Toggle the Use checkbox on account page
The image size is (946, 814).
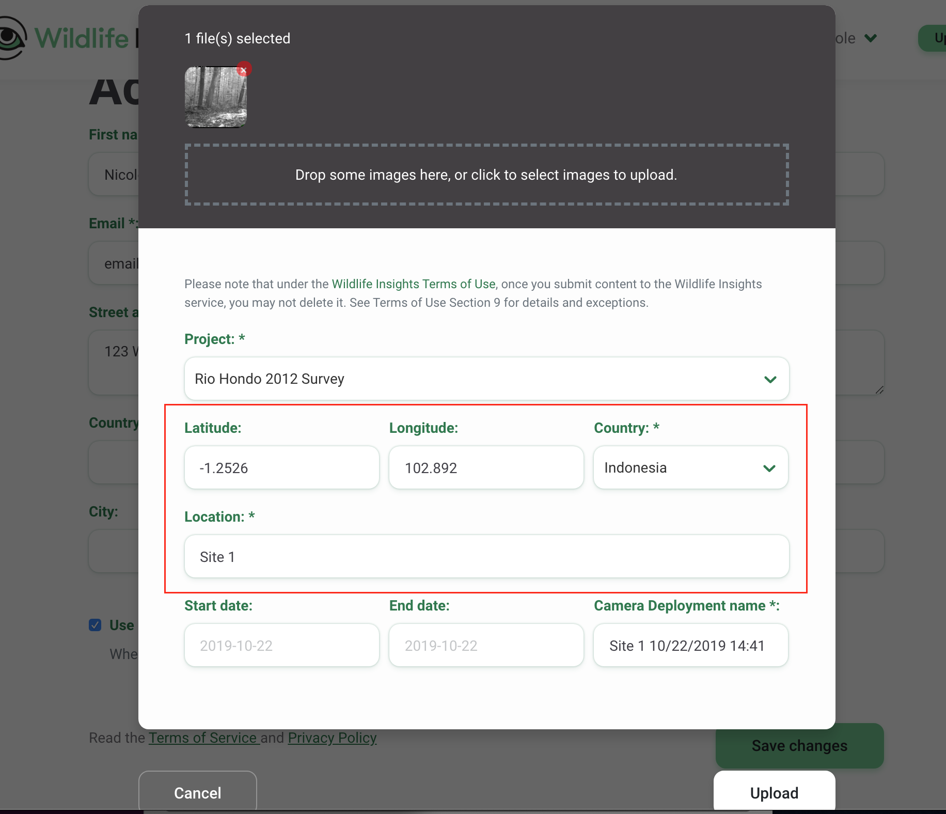coord(95,625)
